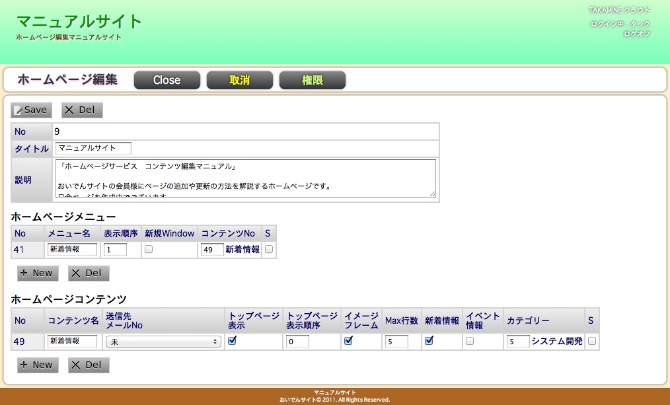This screenshot has height=405, width=670.
Task: Click the 表示順序 column header
Action: coord(121,234)
